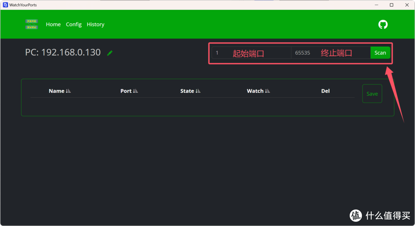Click the Del column header
Viewport: 415px width, 226px height.
(x=325, y=91)
